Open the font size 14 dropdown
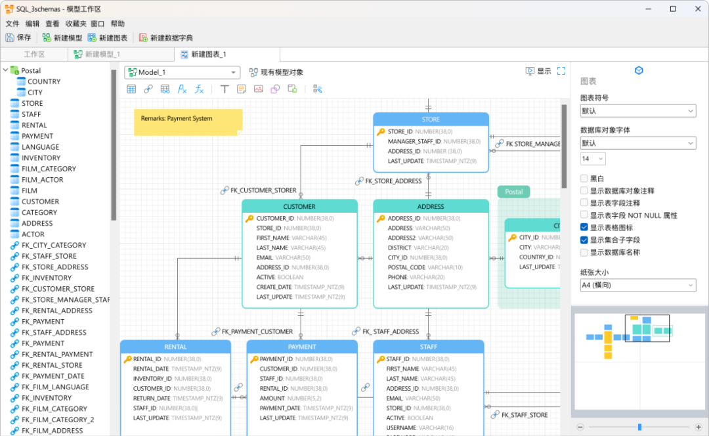The height and width of the screenshot is (436, 709). (x=592, y=159)
